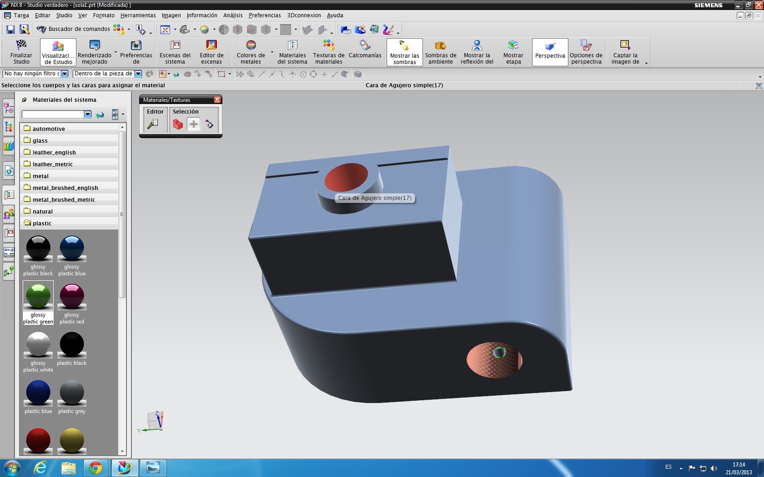Click the volume icon in system tray
The width and height of the screenshot is (764, 477).
click(x=714, y=468)
